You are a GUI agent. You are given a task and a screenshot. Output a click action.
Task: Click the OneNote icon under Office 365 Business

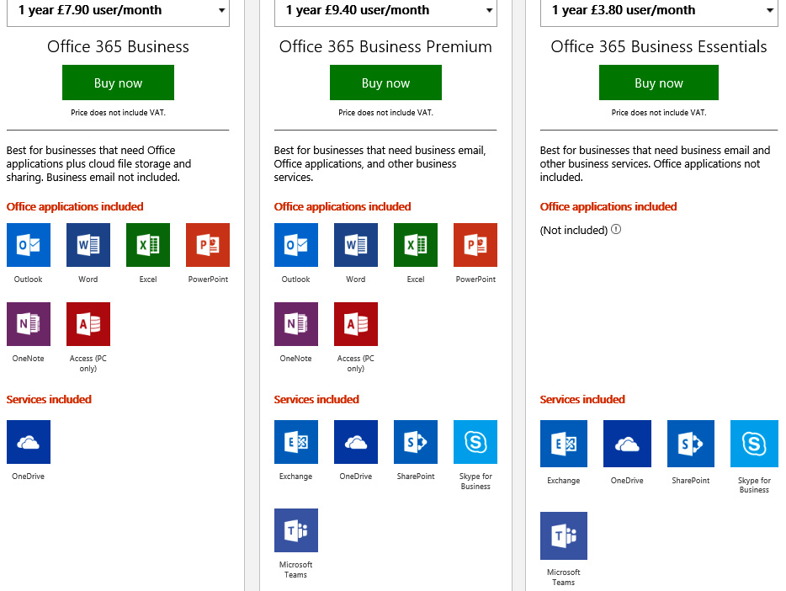pyautogui.click(x=29, y=324)
